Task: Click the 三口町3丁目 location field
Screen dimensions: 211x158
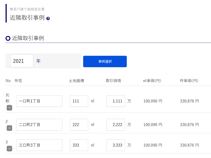Action: [x=39, y=145]
